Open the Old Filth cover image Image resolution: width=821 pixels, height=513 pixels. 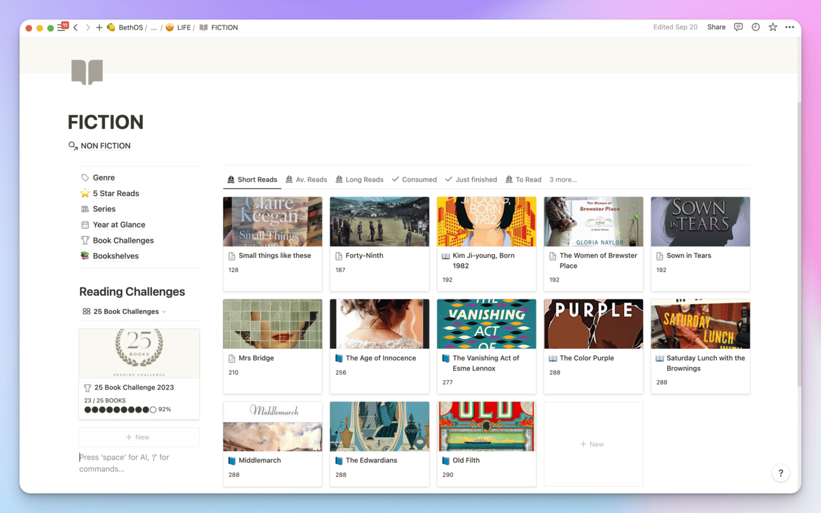click(x=487, y=427)
